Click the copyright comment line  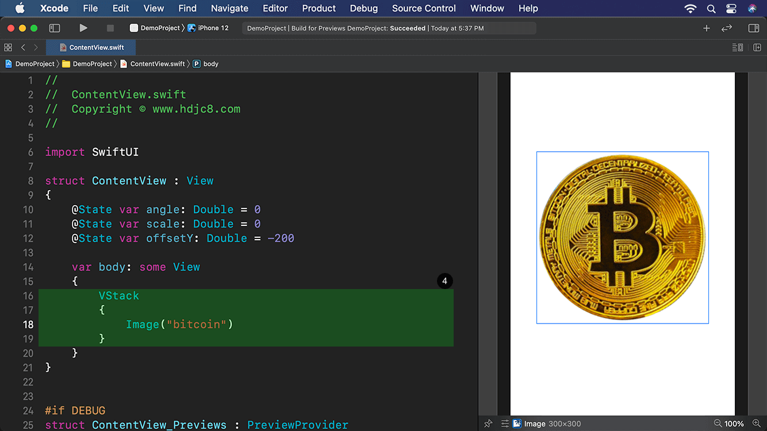coord(143,109)
